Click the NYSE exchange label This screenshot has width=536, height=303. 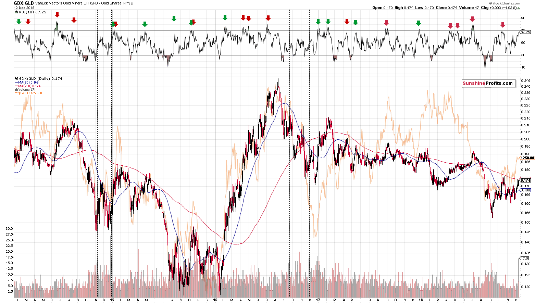(128, 3)
